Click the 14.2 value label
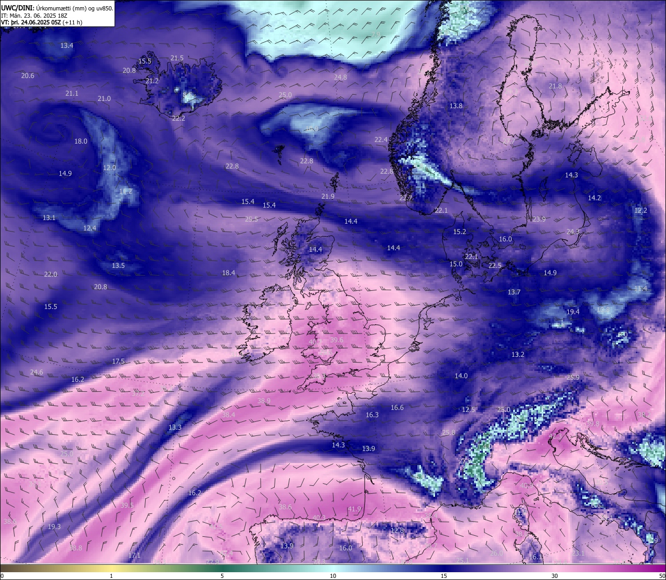 point(594,198)
